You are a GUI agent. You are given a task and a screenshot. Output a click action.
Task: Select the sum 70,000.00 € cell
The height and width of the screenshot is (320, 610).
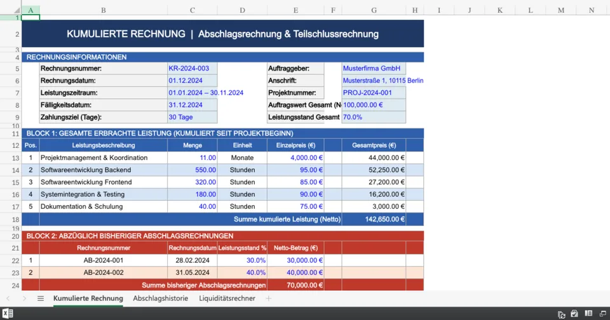[295, 285]
